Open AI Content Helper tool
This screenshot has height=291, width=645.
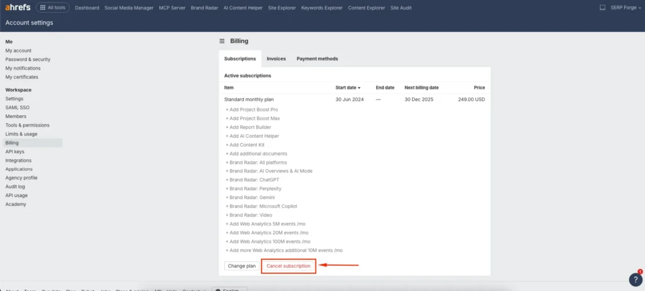point(243,8)
